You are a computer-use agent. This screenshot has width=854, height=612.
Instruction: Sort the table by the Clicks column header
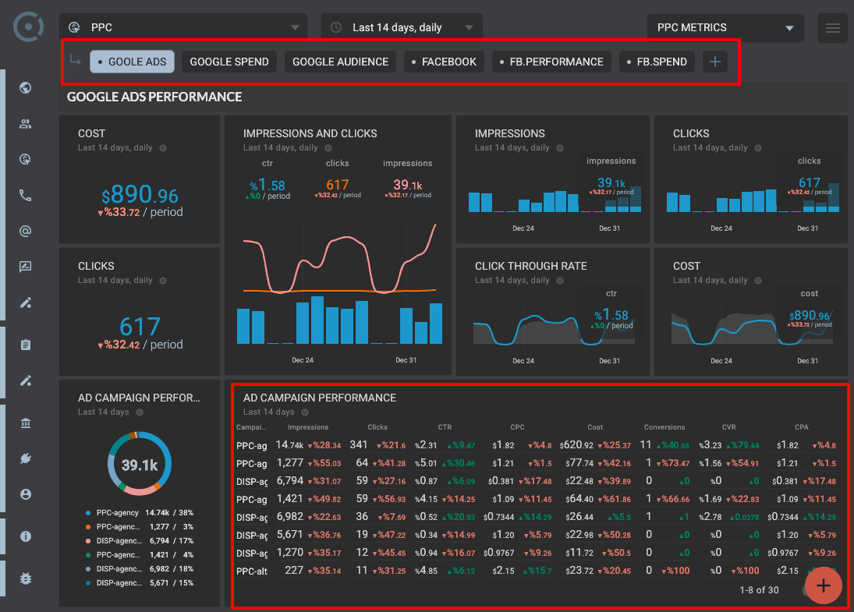(x=377, y=427)
